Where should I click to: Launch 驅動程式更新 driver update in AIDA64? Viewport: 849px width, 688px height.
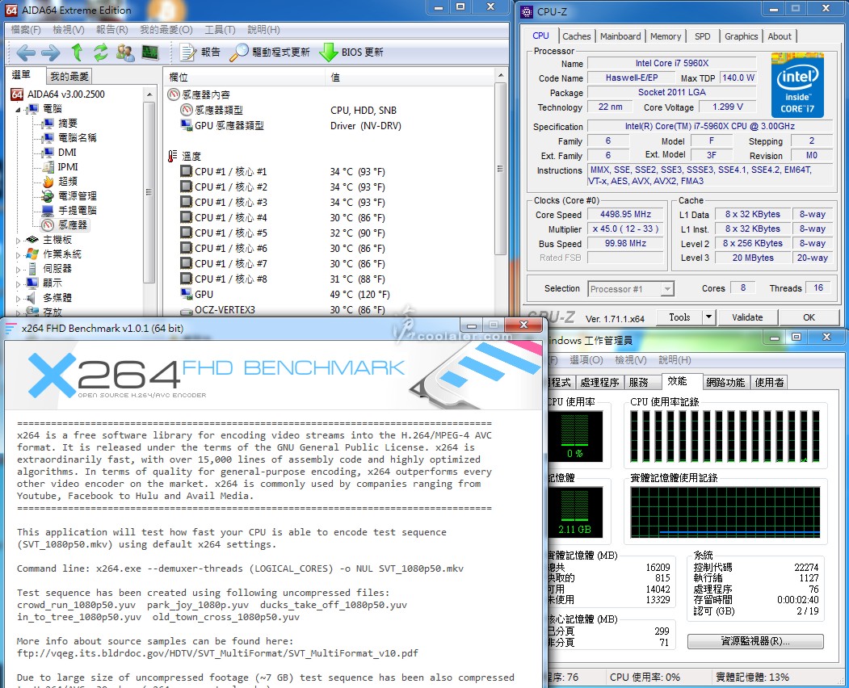tap(269, 52)
